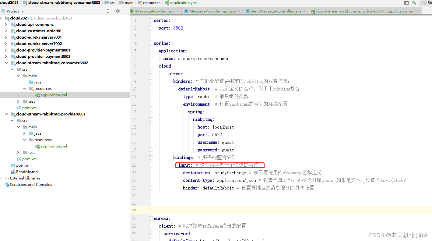Open the run configuration selector at top right

coord(427,3)
